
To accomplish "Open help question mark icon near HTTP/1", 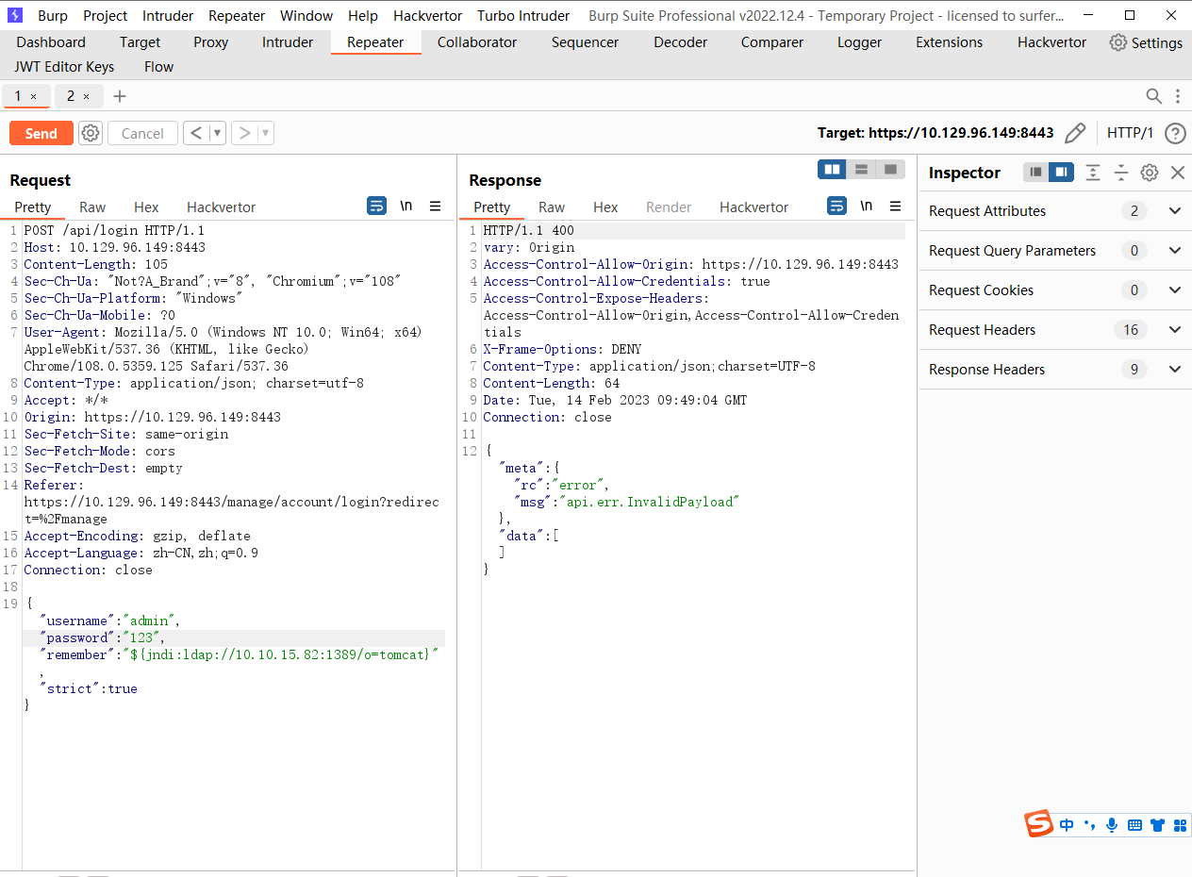I will click(1175, 133).
